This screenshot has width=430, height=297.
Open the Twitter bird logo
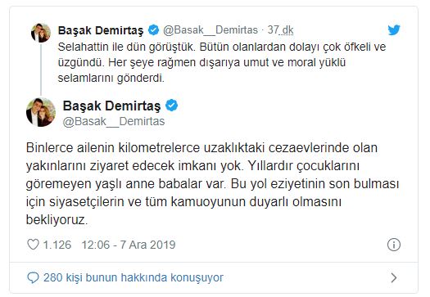(394, 30)
